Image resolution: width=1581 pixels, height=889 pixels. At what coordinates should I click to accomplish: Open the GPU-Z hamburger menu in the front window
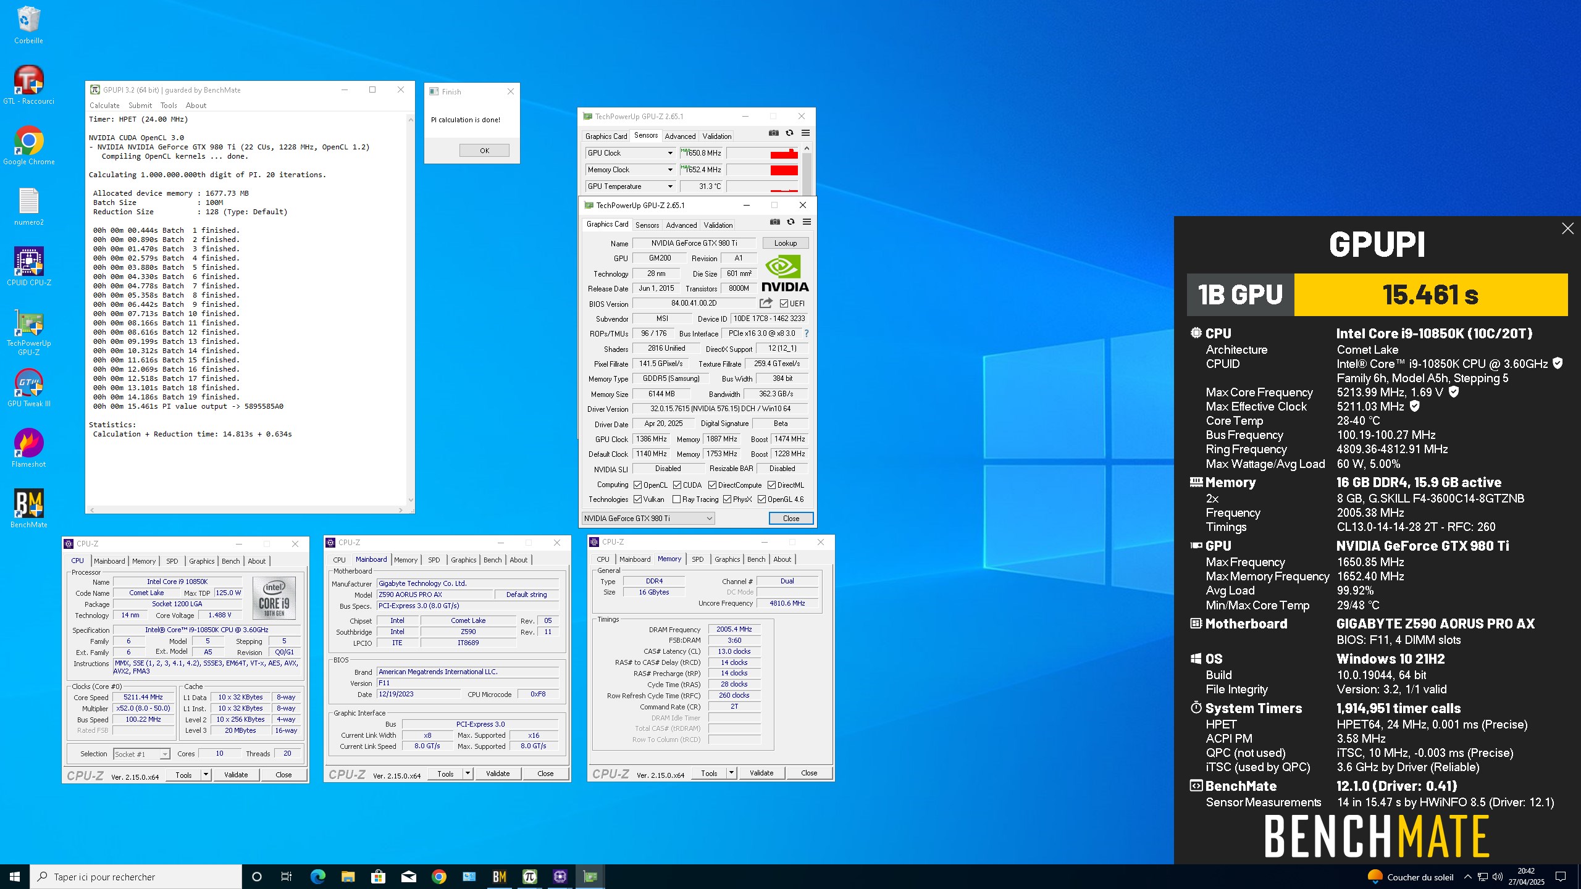point(807,222)
